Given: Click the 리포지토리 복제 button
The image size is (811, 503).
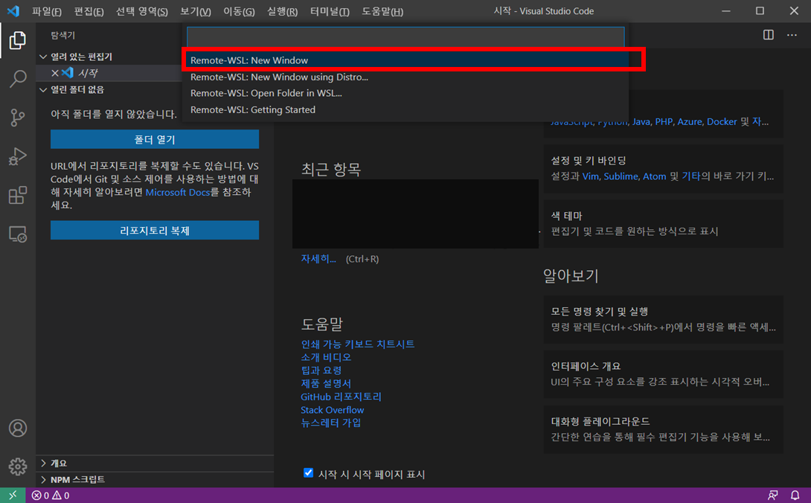Looking at the screenshot, I should tap(155, 230).
